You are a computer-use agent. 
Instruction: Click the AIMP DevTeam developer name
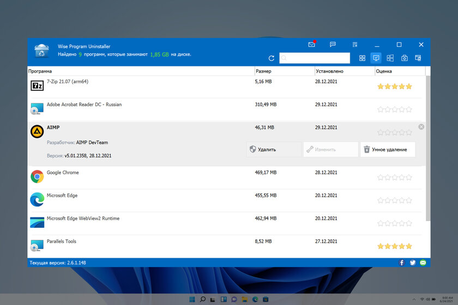92,143
